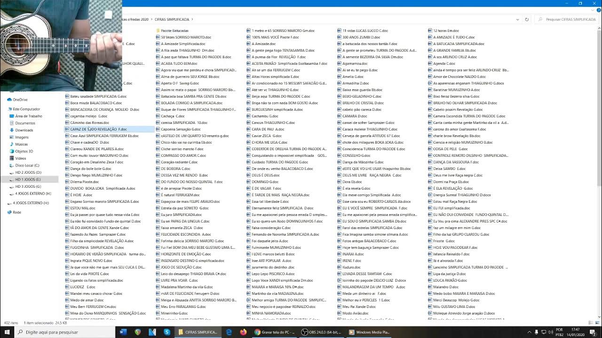The image size is (602, 338).
Task: Select 'CAPAZ DE TUDO REVELAÇÃO F.doc'
Action: [x=109, y=129]
